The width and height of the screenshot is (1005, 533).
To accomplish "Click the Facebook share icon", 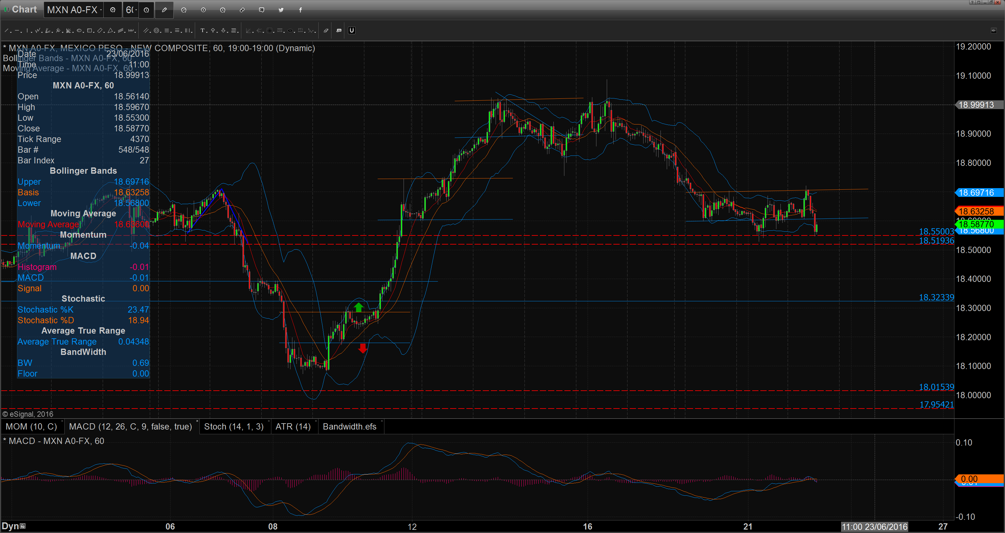I will point(301,10).
